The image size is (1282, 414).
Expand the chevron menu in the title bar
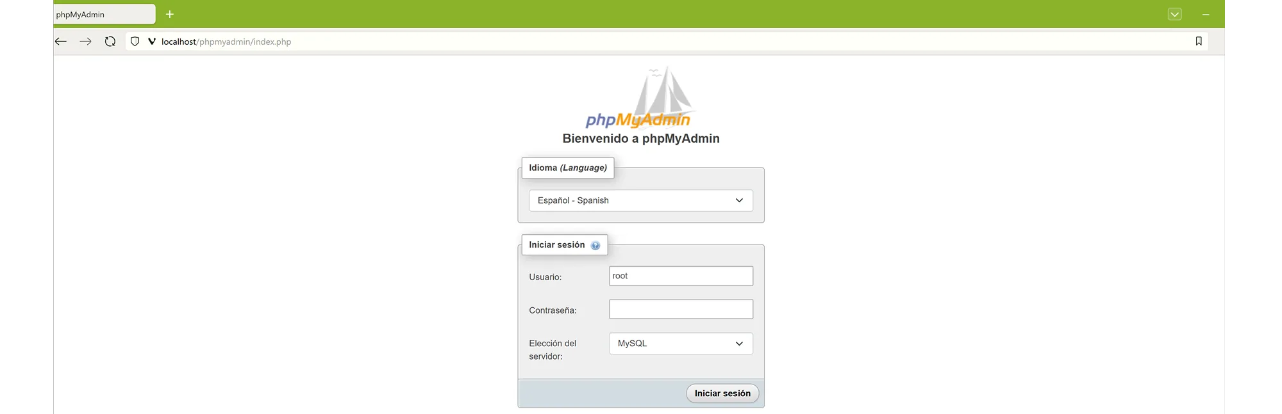click(x=1174, y=14)
